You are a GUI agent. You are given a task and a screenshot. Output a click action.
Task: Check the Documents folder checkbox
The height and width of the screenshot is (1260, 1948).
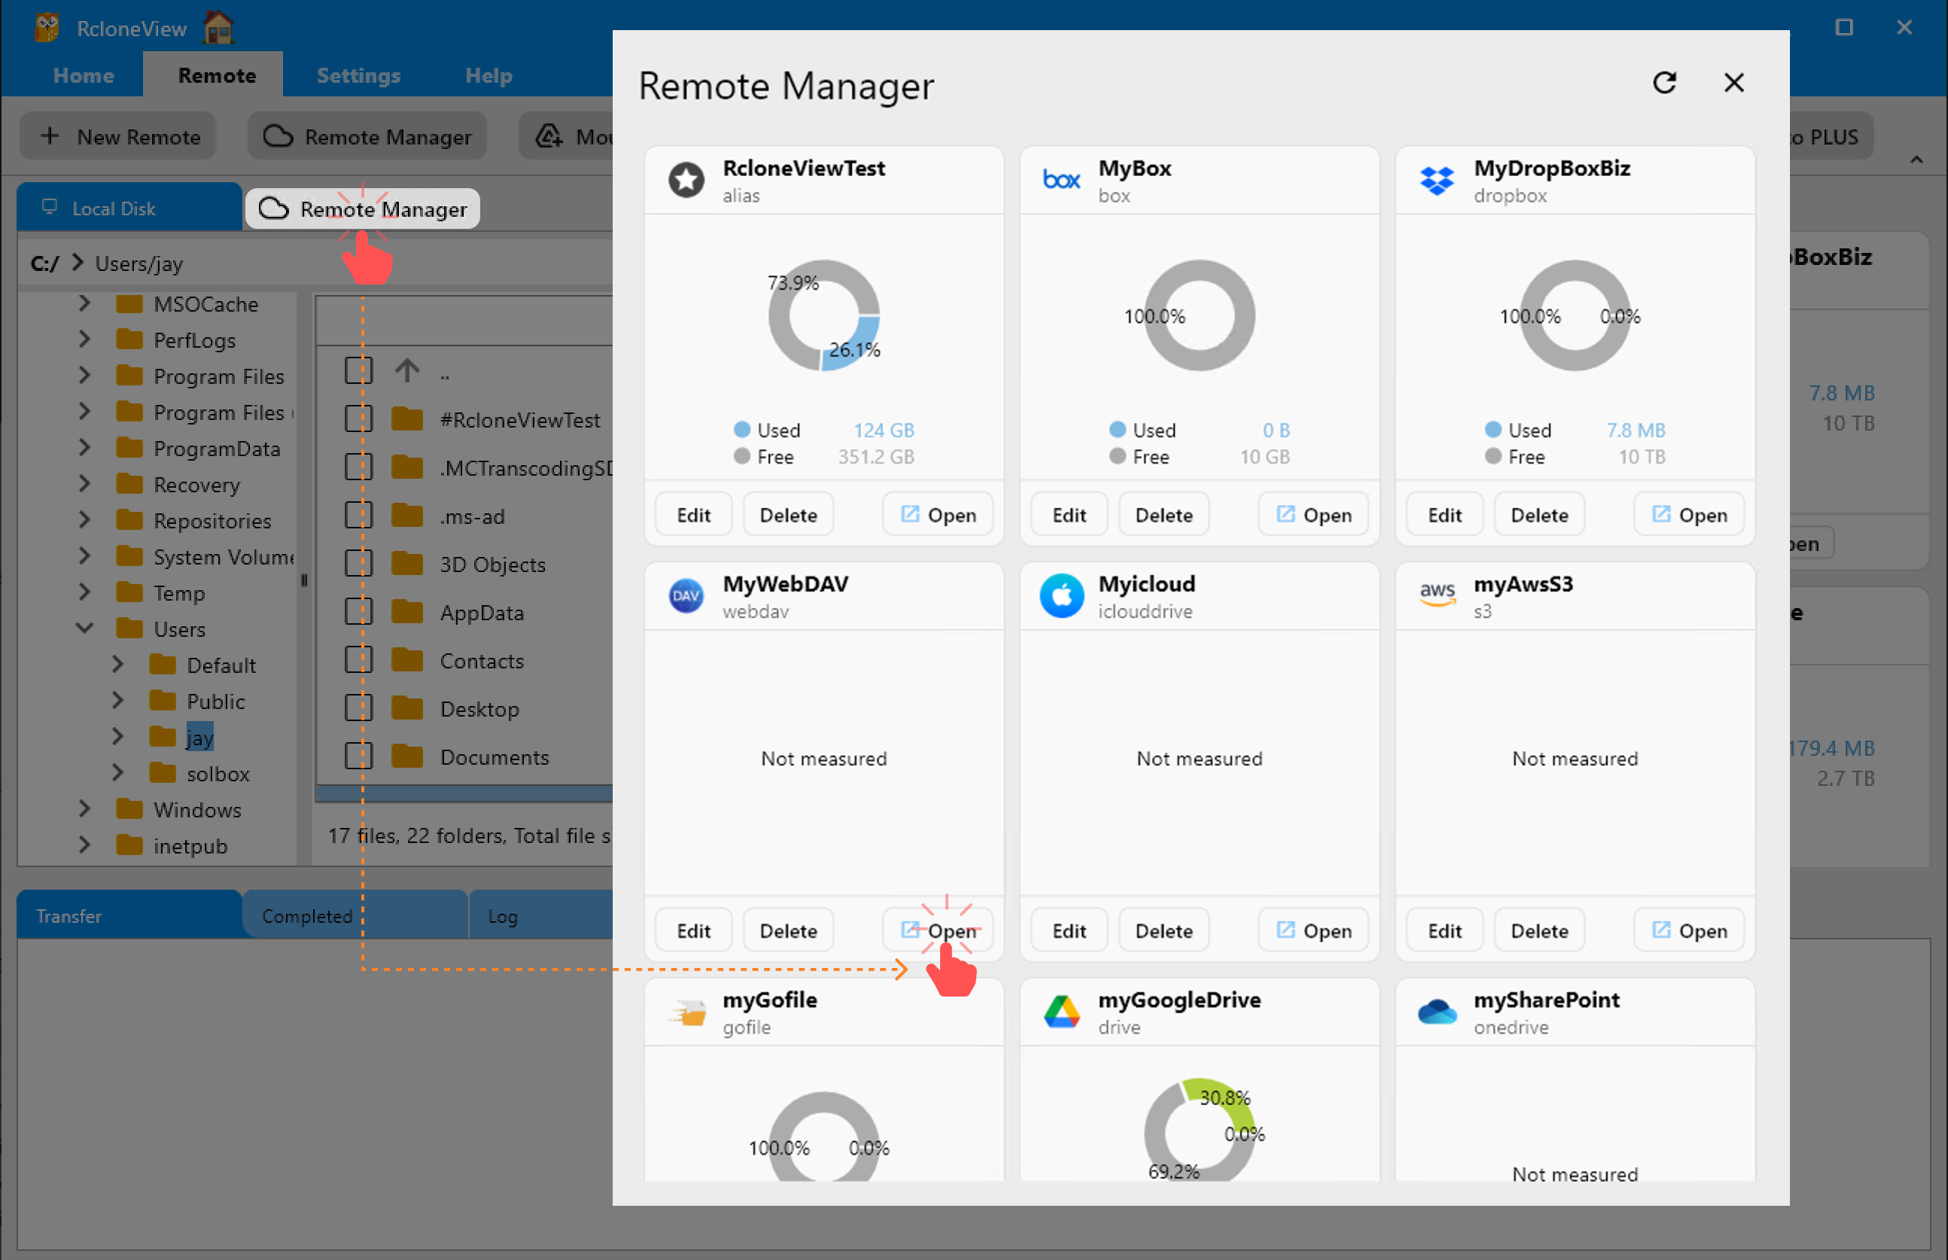(x=358, y=756)
